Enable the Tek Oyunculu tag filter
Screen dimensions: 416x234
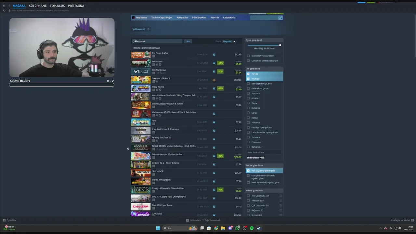(248, 196)
